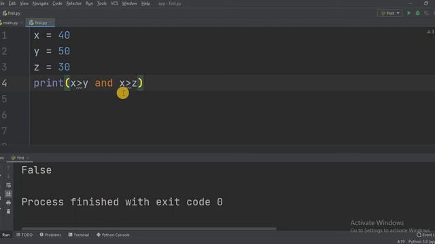Image resolution: width=435 pixels, height=244 pixels.
Task: Open the TODO tool window
Action: [x=24, y=235]
